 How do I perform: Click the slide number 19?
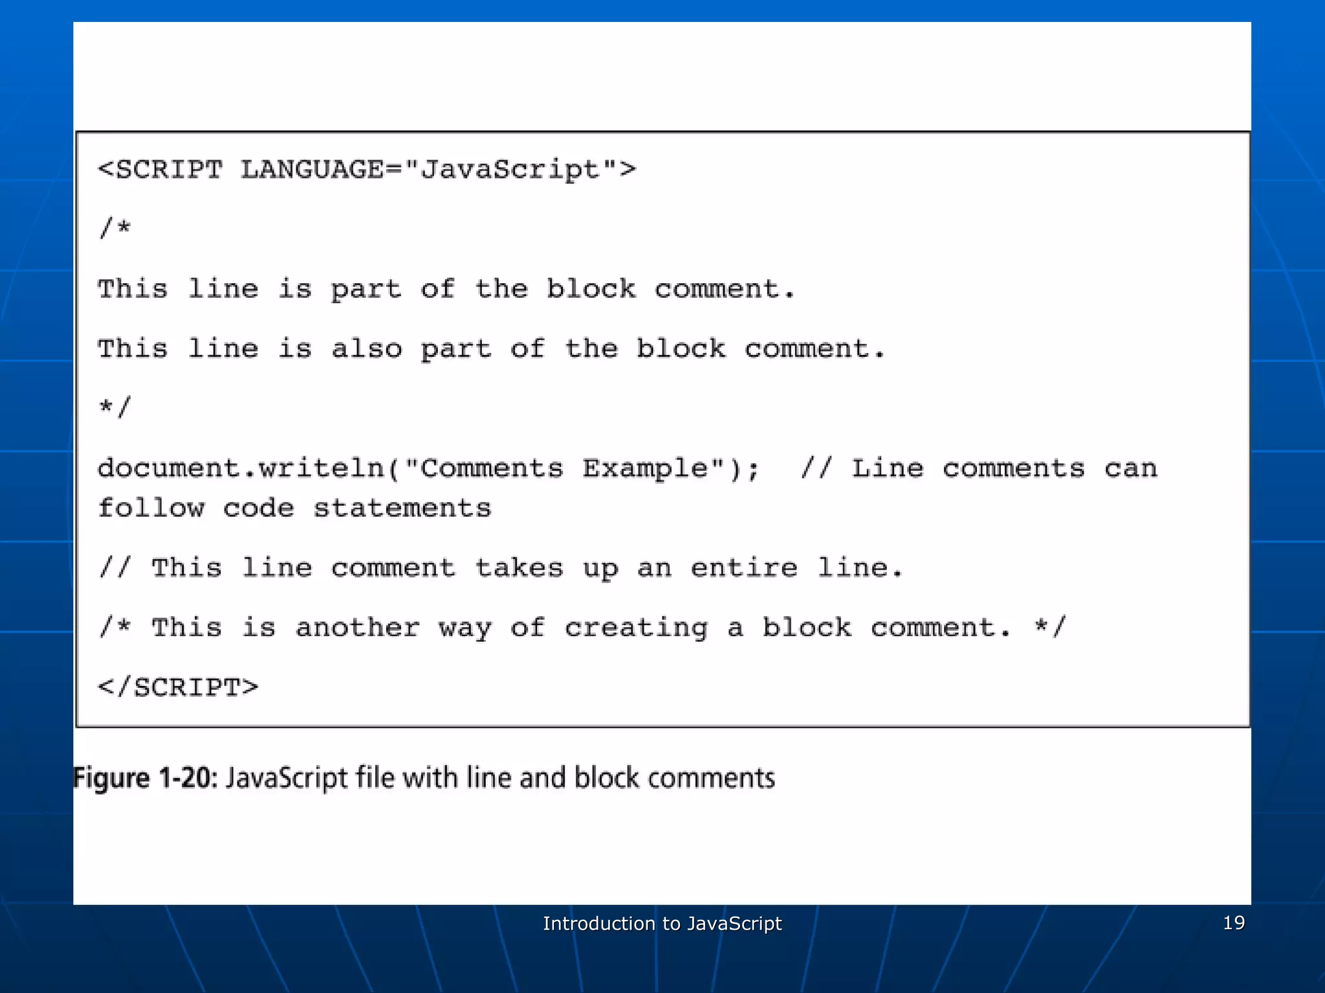click(1234, 923)
